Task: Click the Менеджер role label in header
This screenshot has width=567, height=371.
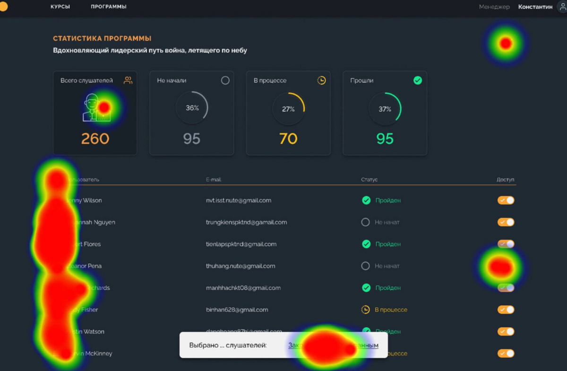Action: [494, 7]
